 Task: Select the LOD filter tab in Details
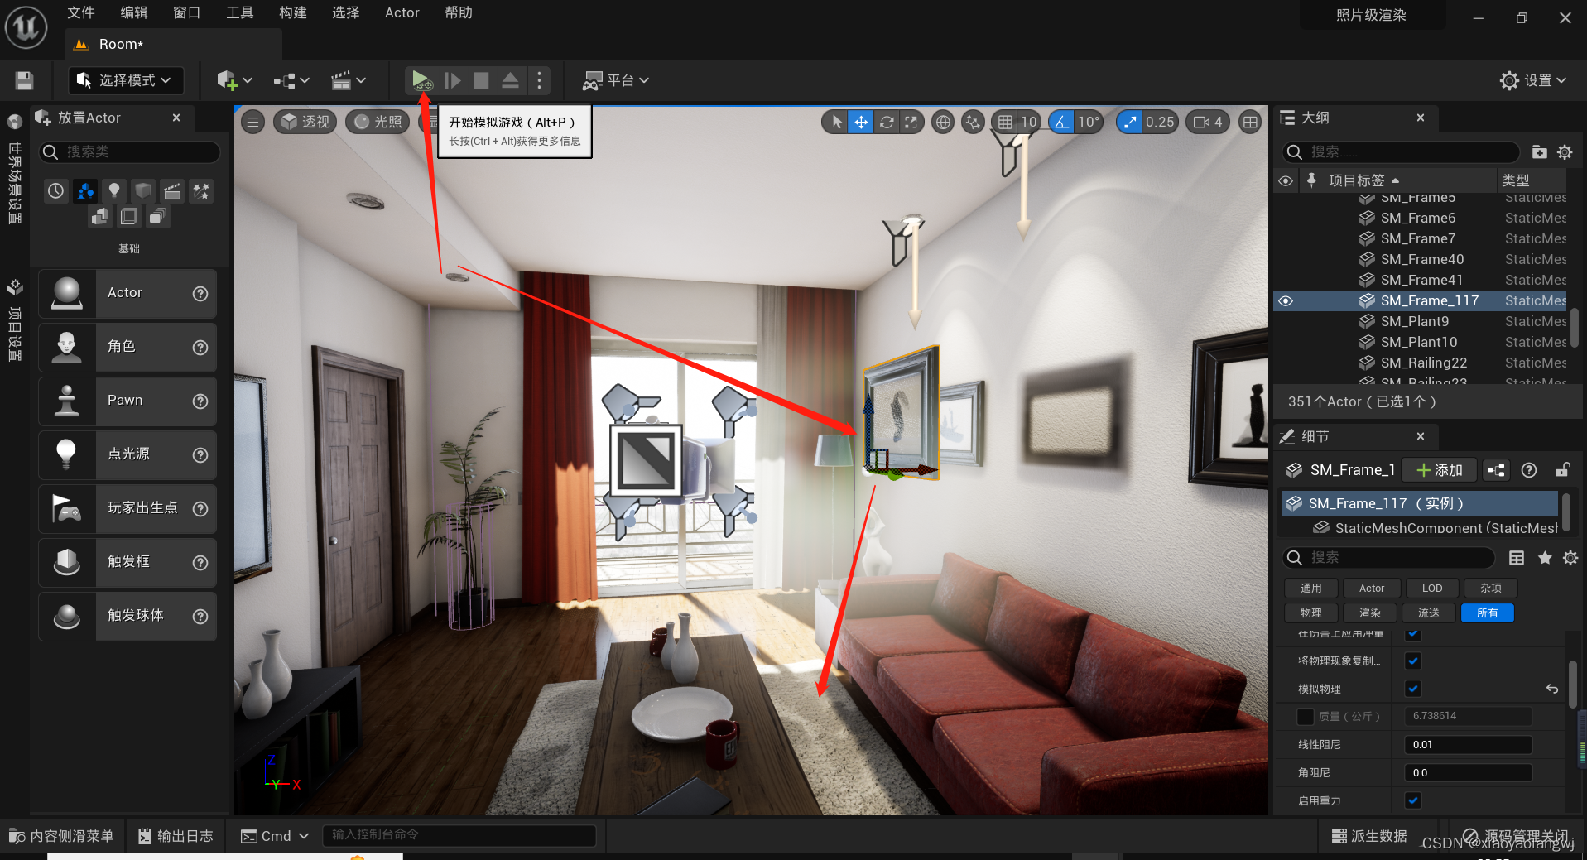pos(1432,589)
